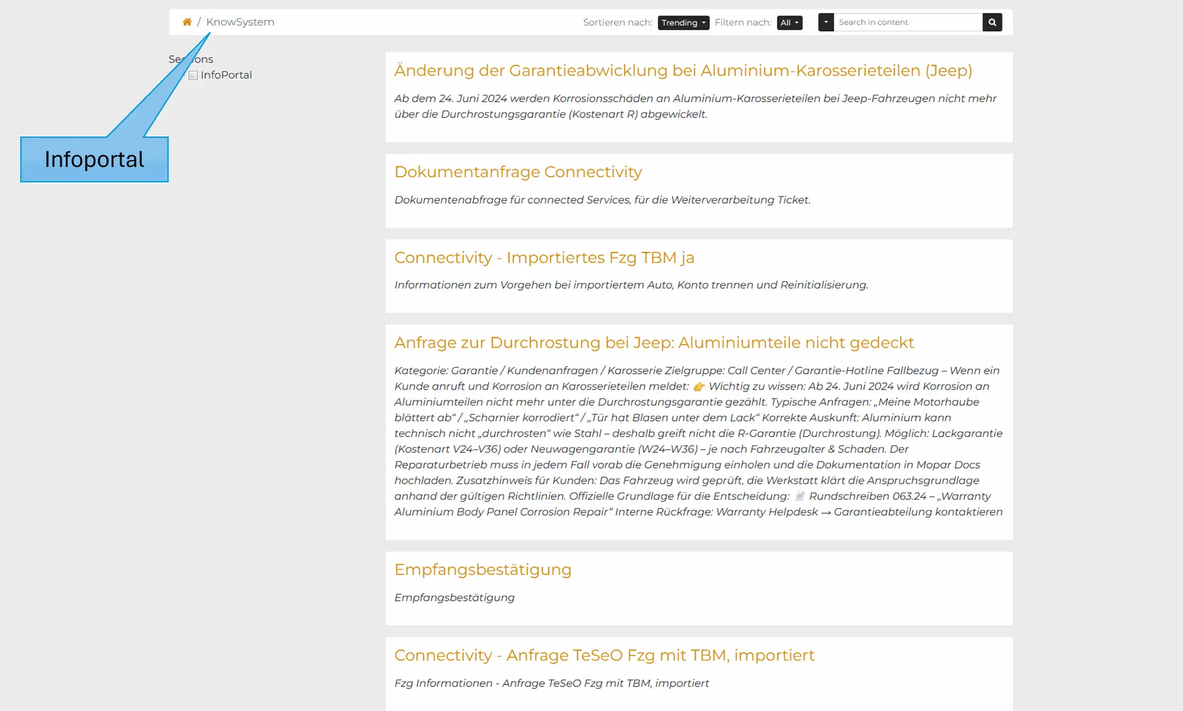The image size is (1183, 711).
Task: Open the All filter dropdown
Action: 789,23
